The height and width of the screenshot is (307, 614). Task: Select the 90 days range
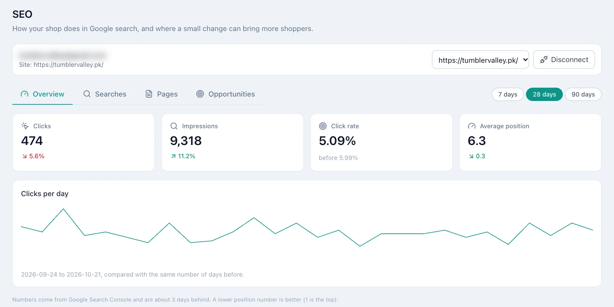[583, 94]
